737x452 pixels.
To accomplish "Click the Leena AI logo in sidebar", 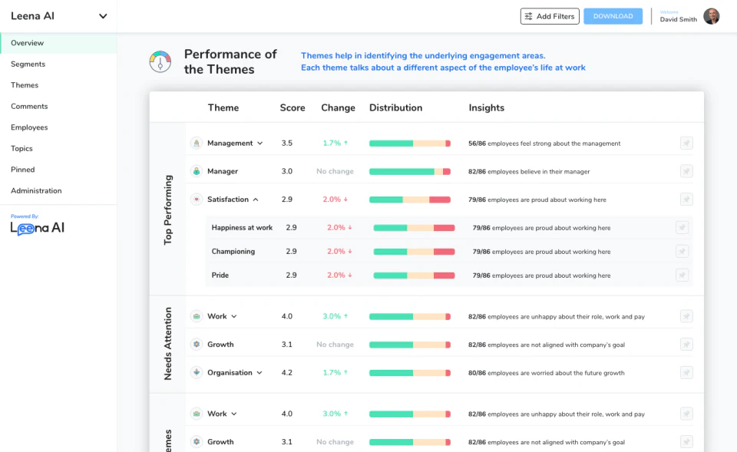I will pyautogui.click(x=37, y=228).
